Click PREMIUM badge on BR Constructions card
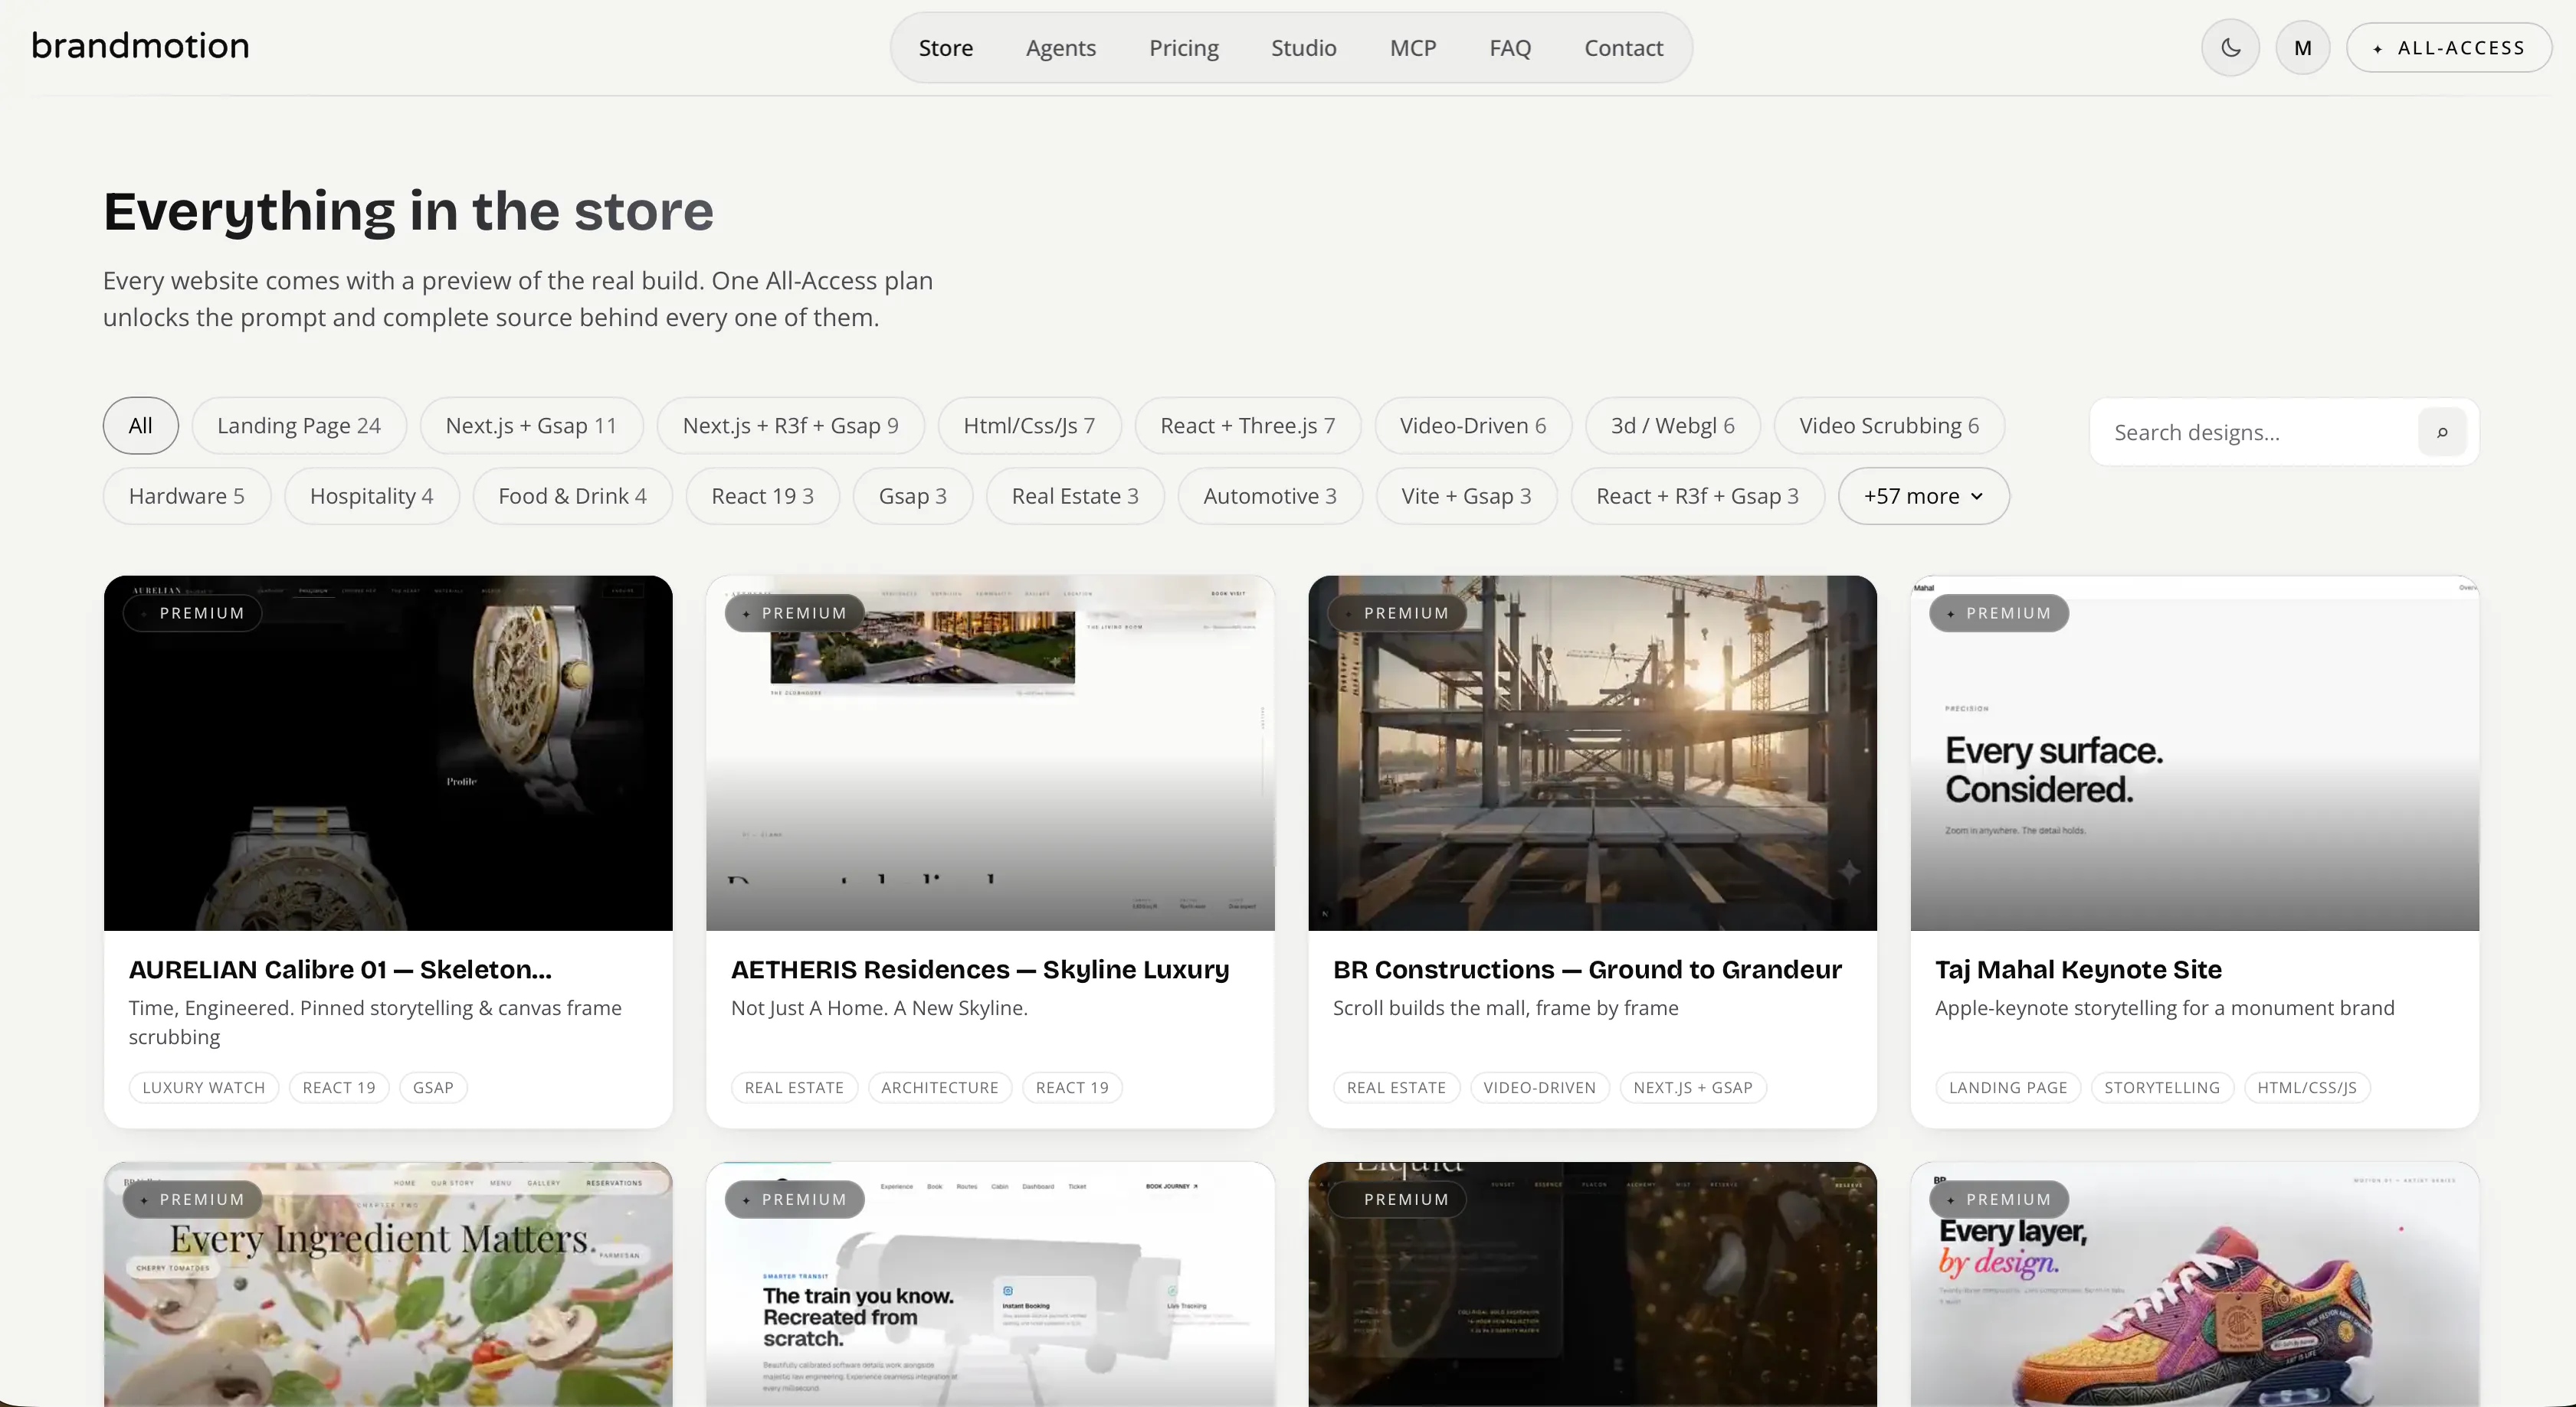 (x=1397, y=612)
